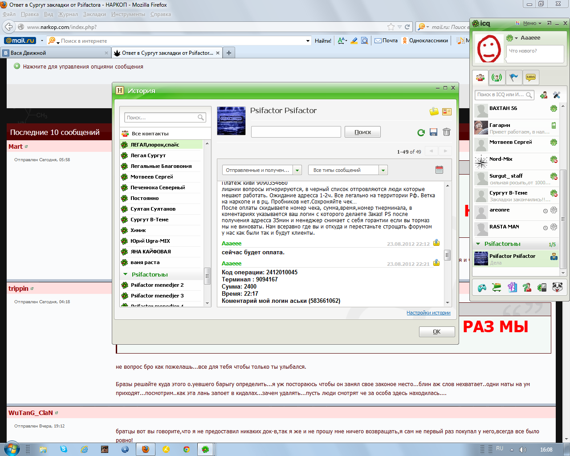Reload the page in Firefox

[407, 27]
